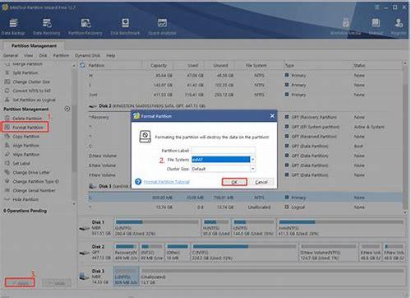Click the Register icon

[x=399, y=27]
